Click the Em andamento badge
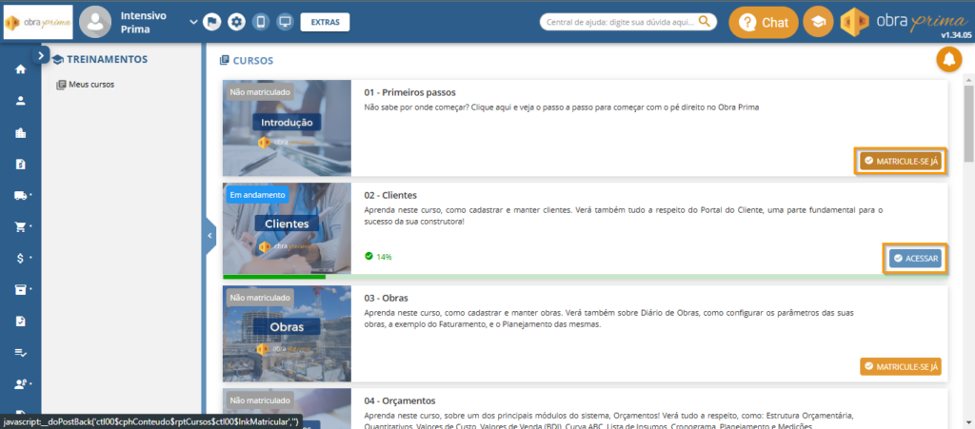This screenshot has height=429, width=975. pos(258,195)
